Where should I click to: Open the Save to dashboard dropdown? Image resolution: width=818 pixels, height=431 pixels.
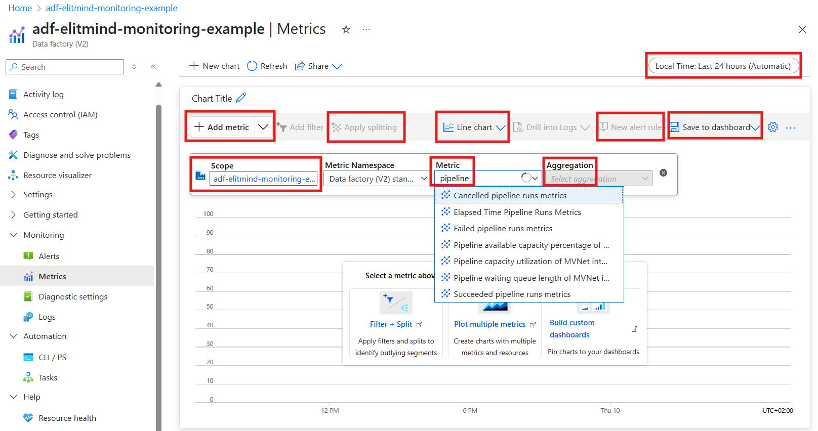click(715, 127)
